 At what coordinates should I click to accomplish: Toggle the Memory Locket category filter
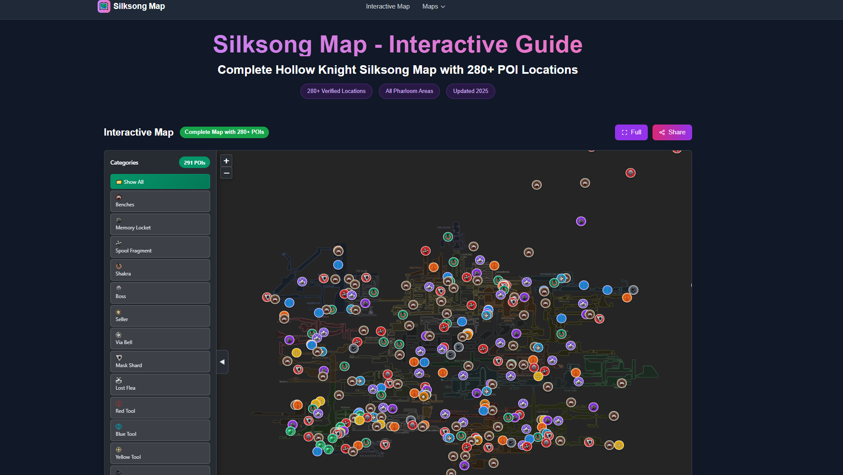click(x=160, y=224)
